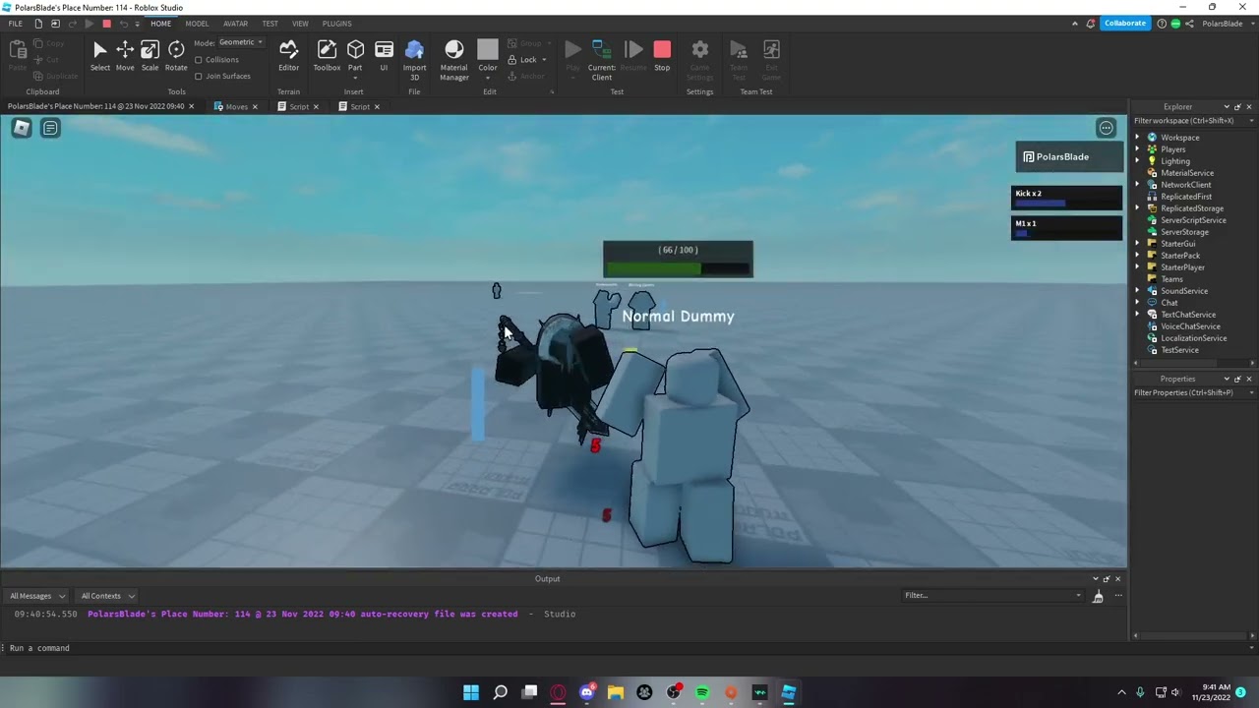
Task: Open the Terrain Editor
Action: (288, 56)
